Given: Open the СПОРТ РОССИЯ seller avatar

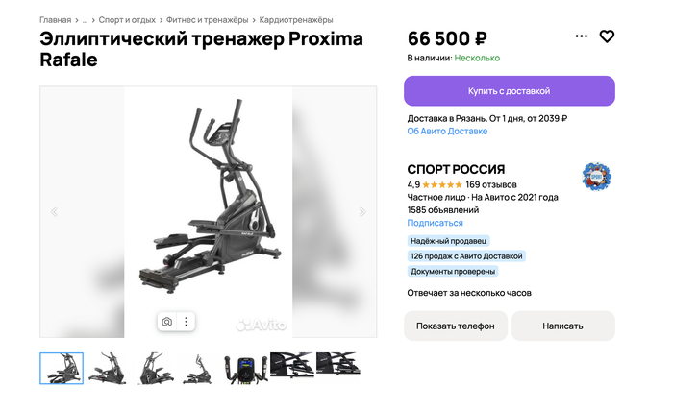Looking at the screenshot, I should point(597,177).
